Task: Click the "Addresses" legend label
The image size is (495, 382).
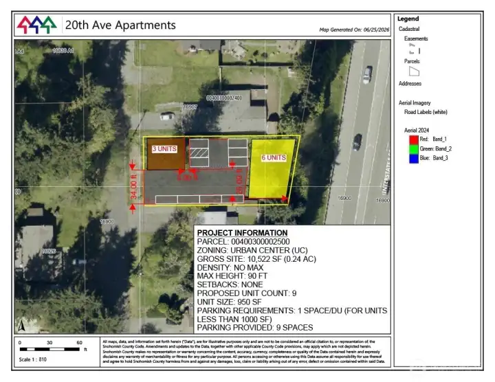Action: pyautogui.click(x=410, y=84)
